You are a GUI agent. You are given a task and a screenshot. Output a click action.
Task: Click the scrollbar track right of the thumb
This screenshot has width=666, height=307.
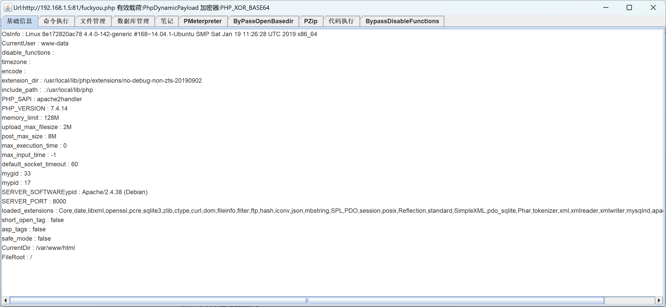point(629,301)
